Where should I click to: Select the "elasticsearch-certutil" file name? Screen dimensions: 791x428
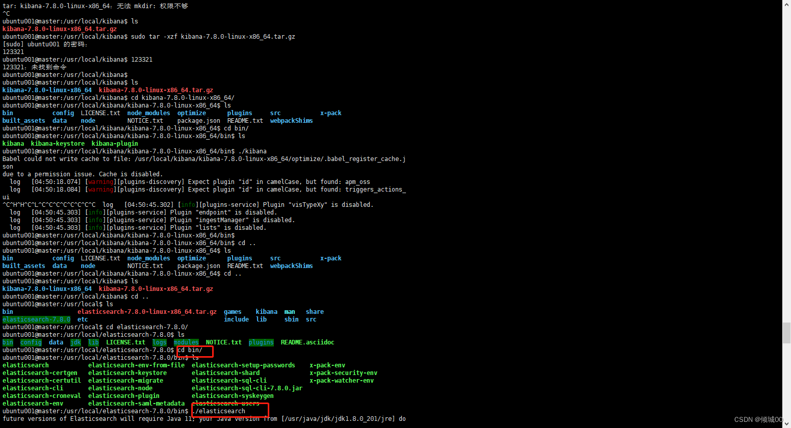click(x=42, y=381)
